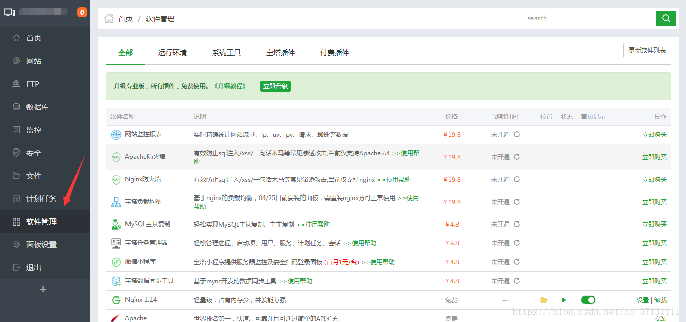Refresh Nginx防火墙 expiry status icon
Image resolution: width=686 pixels, height=322 pixels.
coord(517,179)
